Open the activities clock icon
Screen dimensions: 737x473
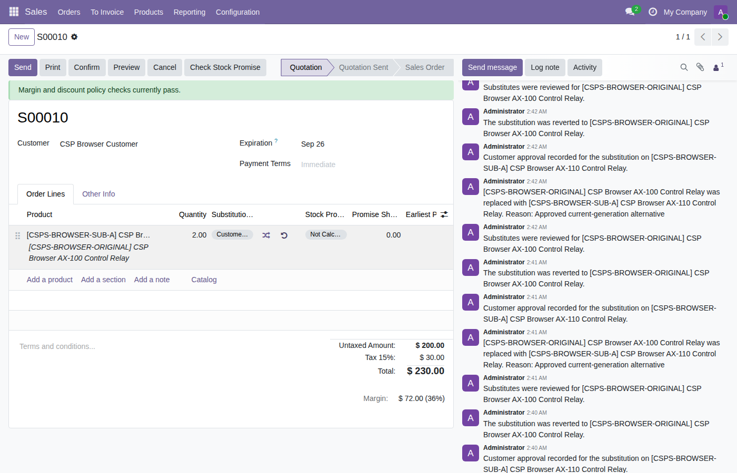(x=653, y=12)
